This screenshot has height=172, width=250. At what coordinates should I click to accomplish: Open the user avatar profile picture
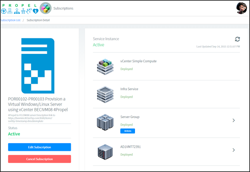click(x=242, y=8)
